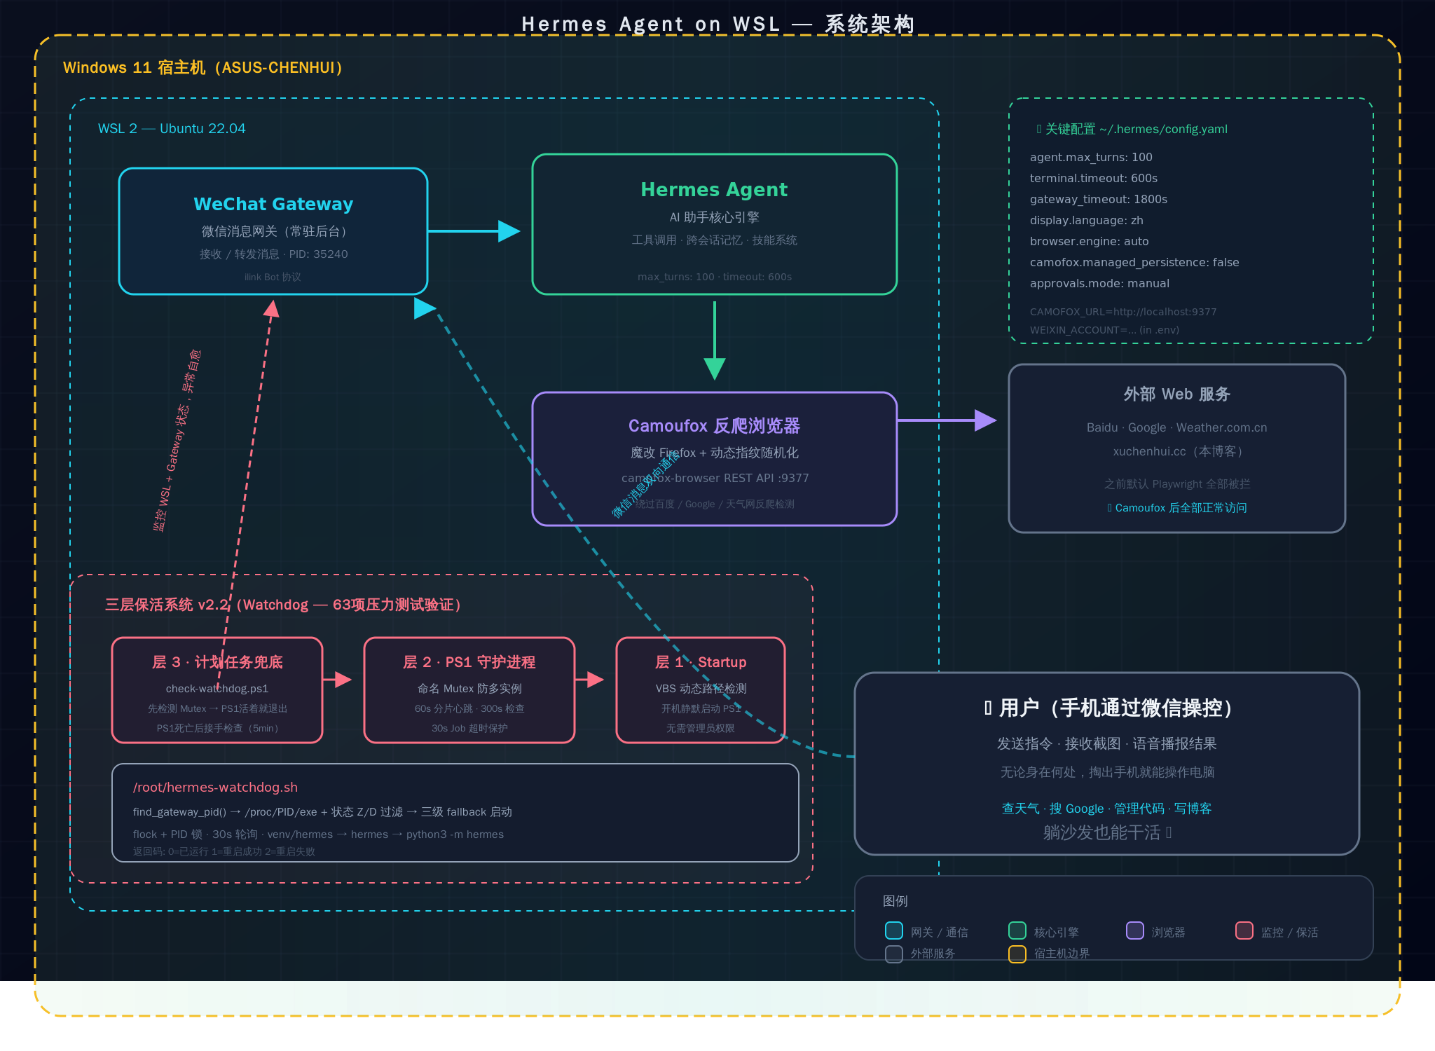Click '发送指令 · 接收截图 · 语音播报结果' line
Viewport: 1435px width, 1051px height.
click(x=1107, y=744)
